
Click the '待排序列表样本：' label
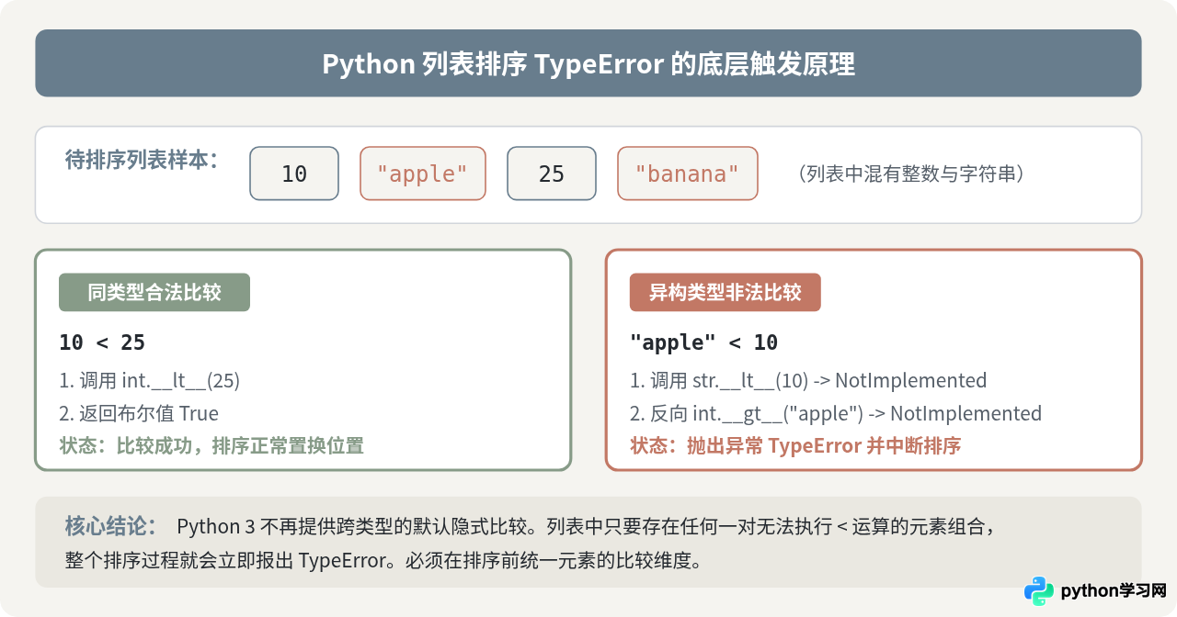click(143, 161)
